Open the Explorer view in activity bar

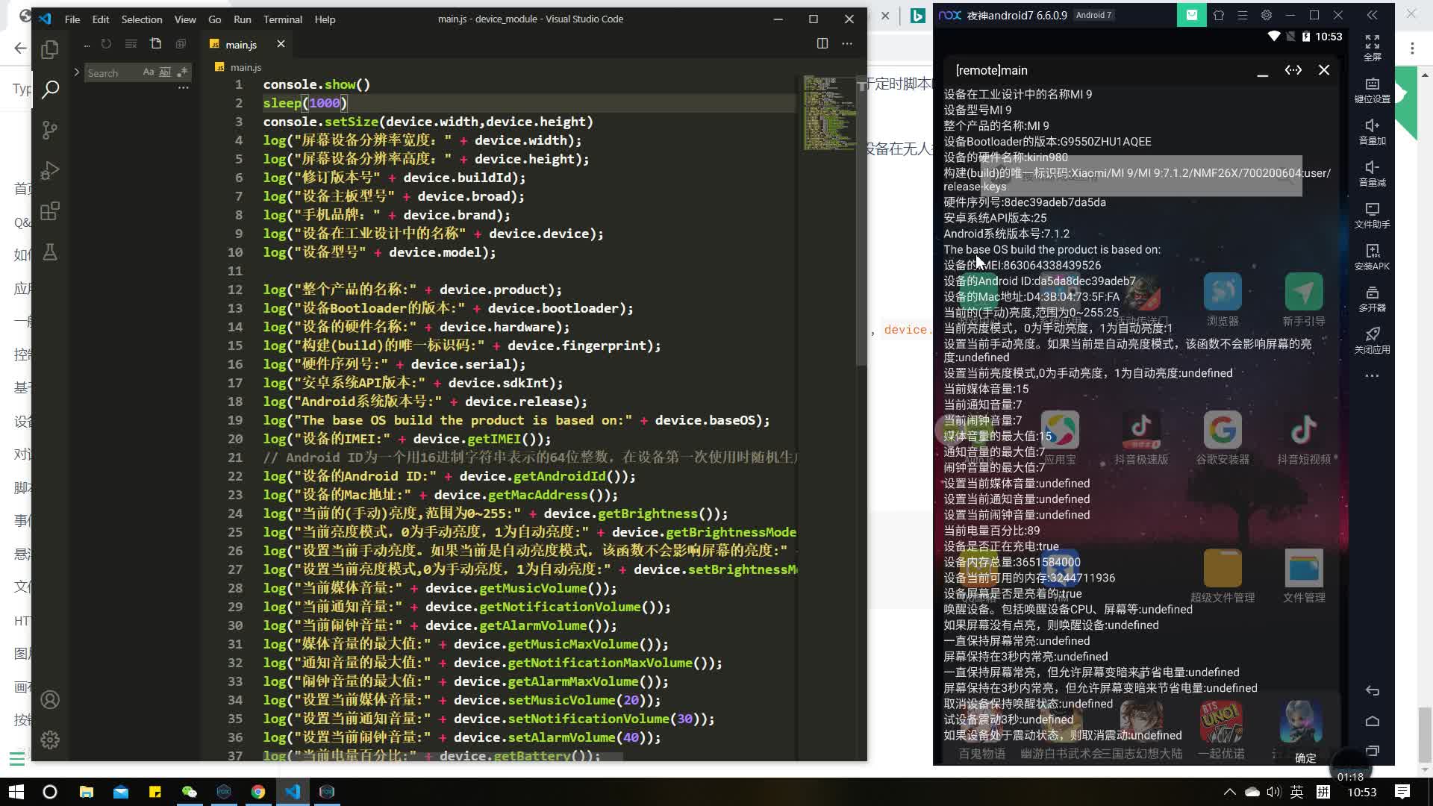coord(50,49)
